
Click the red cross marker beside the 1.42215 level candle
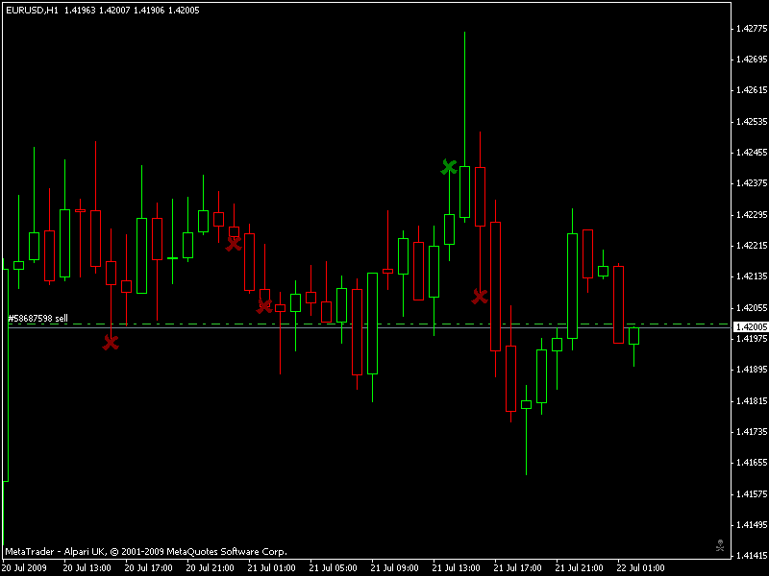pyautogui.click(x=234, y=244)
